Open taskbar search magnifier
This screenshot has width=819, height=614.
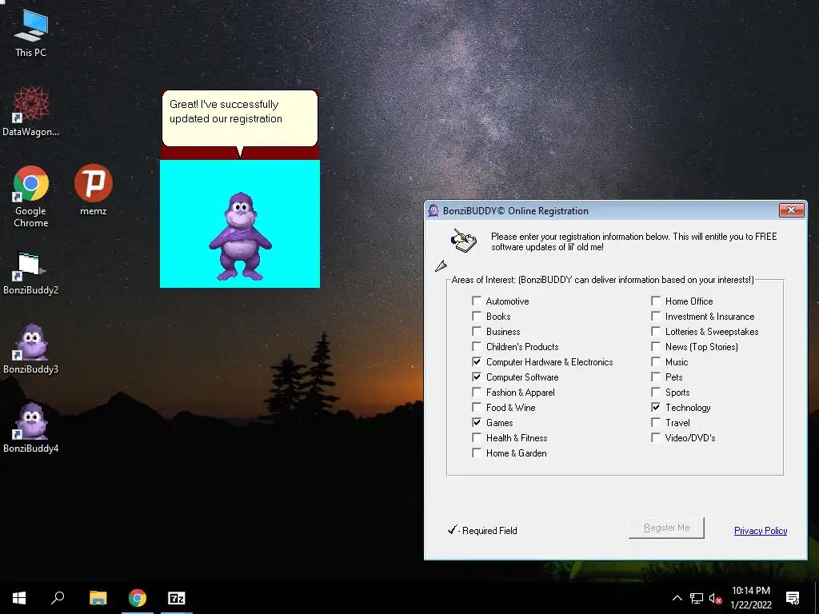58,598
